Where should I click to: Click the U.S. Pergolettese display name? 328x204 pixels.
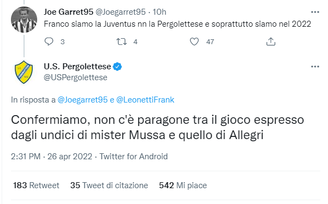pyautogui.click(x=77, y=67)
